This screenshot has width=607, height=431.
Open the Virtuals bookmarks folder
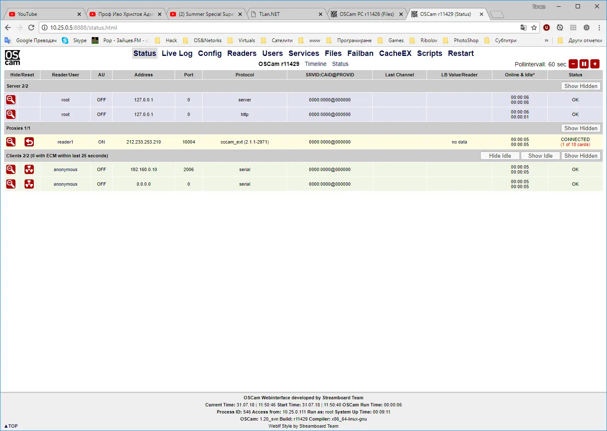[241, 40]
